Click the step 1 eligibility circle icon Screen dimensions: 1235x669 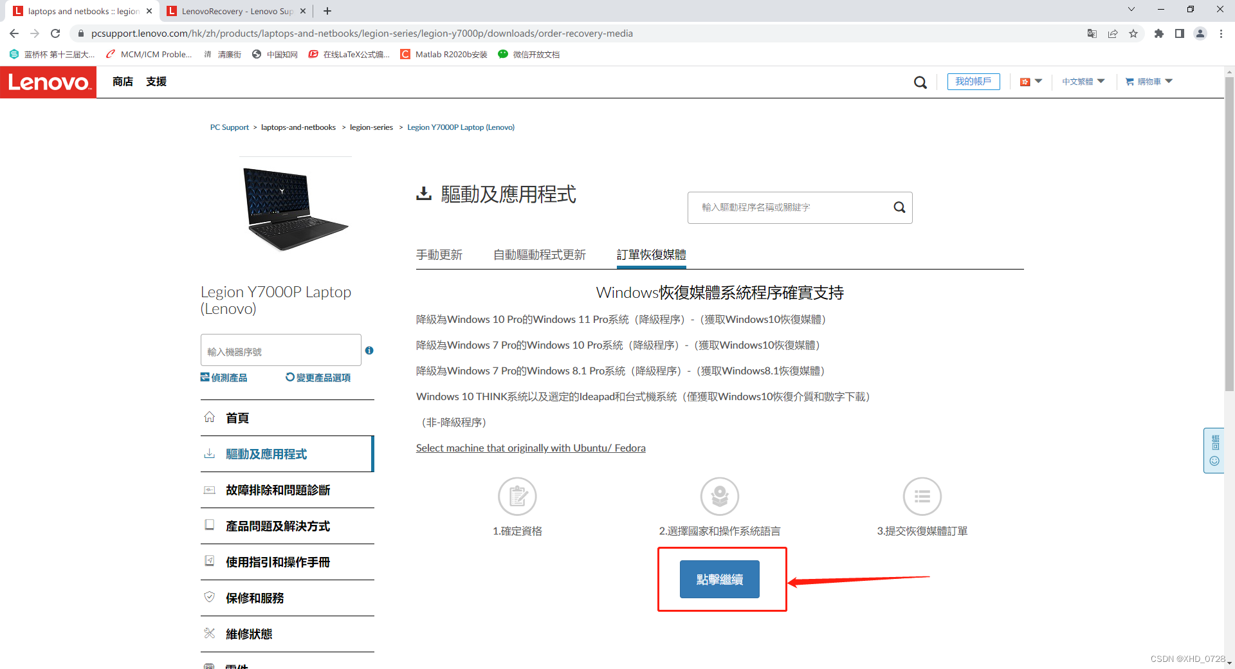tap(517, 496)
